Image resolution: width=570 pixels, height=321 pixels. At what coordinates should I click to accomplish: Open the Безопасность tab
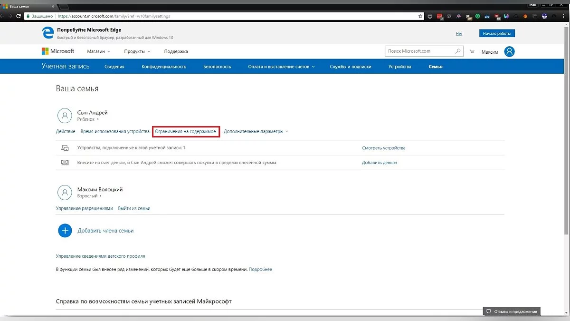(217, 67)
